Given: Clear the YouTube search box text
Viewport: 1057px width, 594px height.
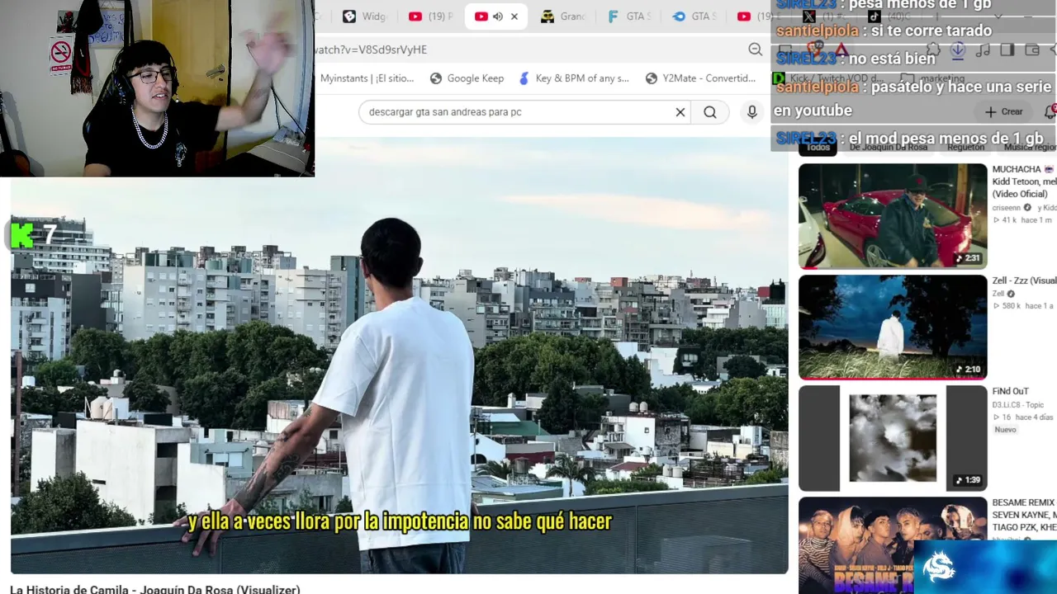Looking at the screenshot, I should (x=680, y=112).
